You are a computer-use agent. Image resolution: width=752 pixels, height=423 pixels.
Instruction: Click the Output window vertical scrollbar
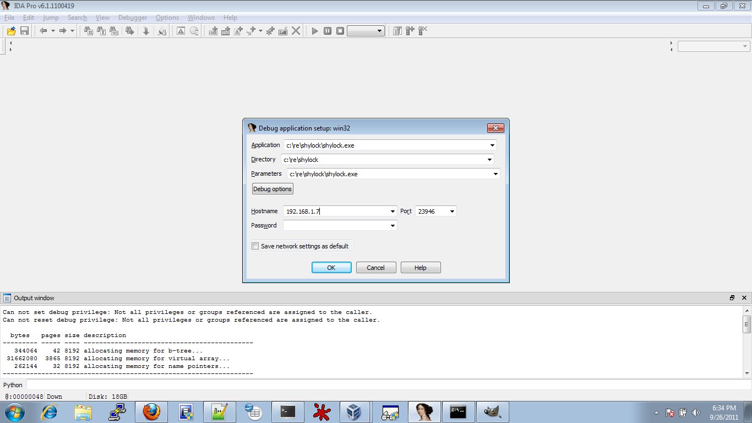point(747,341)
